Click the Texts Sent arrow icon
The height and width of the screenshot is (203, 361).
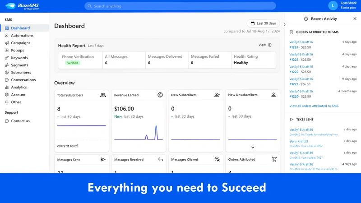(x=292, y=120)
